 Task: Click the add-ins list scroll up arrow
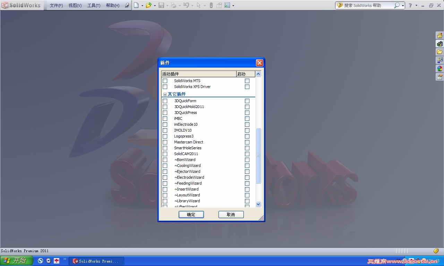258,74
